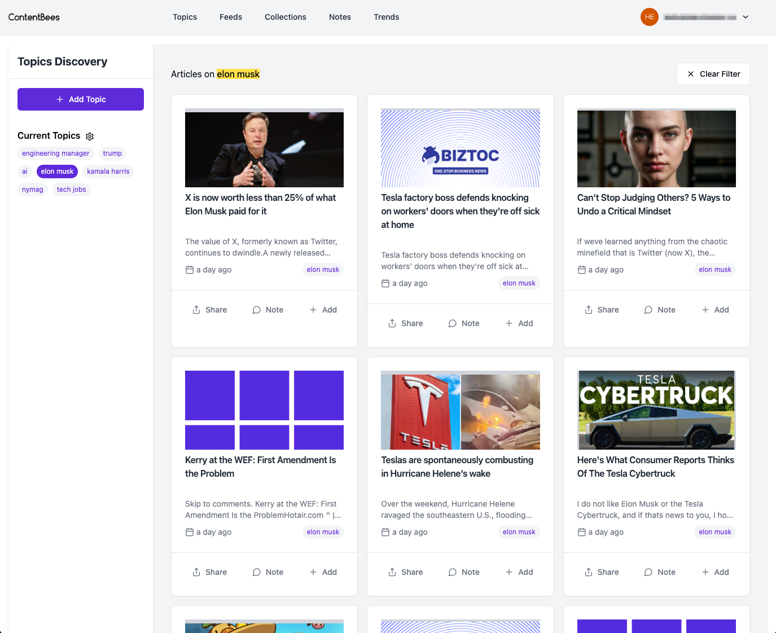Share the Teslas combusting in Hurricane Helene article
Image resolution: width=776 pixels, height=633 pixels.
[405, 572]
